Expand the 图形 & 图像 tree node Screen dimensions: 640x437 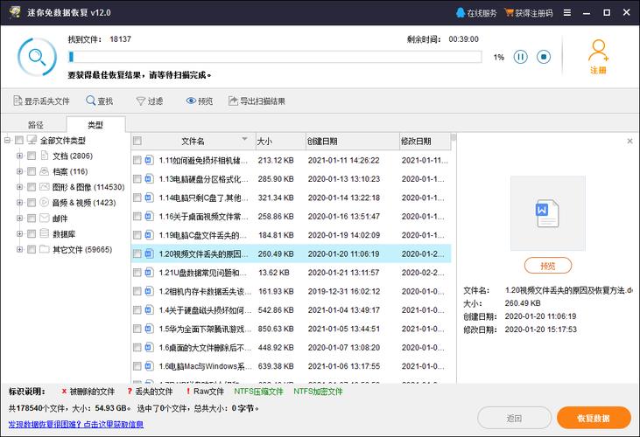19,187
